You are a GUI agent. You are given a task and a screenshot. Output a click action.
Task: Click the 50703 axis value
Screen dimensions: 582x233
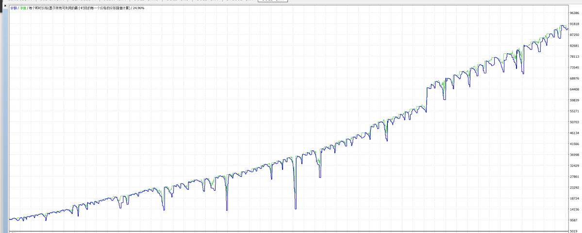pyautogui.click(x=574, y=122)
